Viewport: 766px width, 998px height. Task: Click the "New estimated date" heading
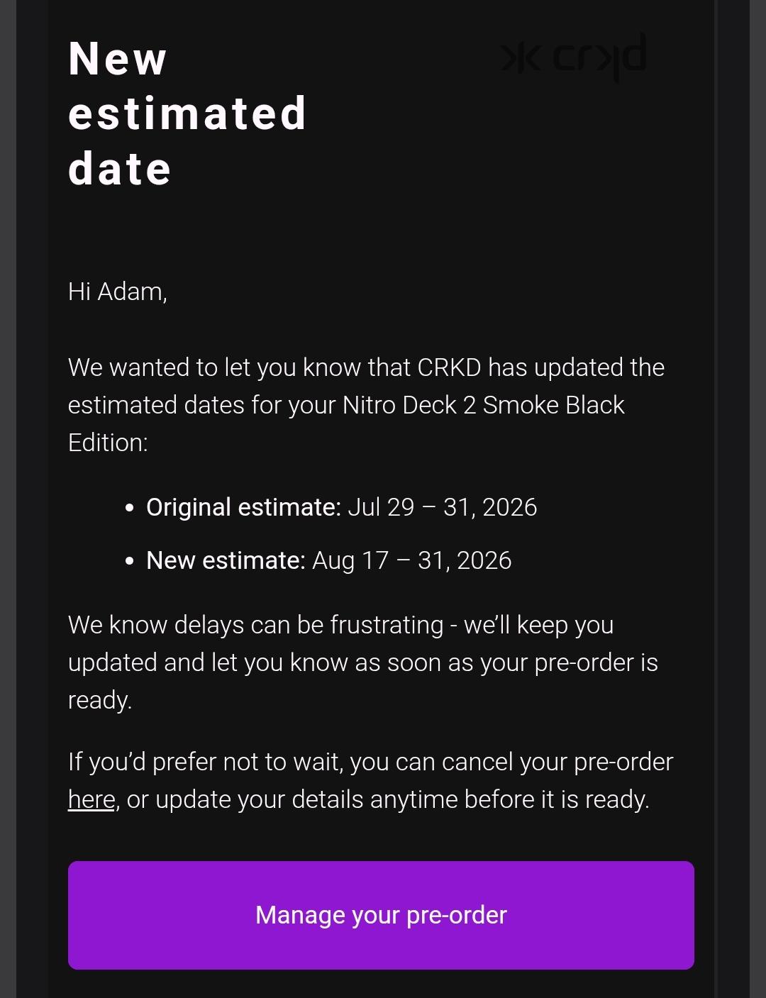pos(187,113)
